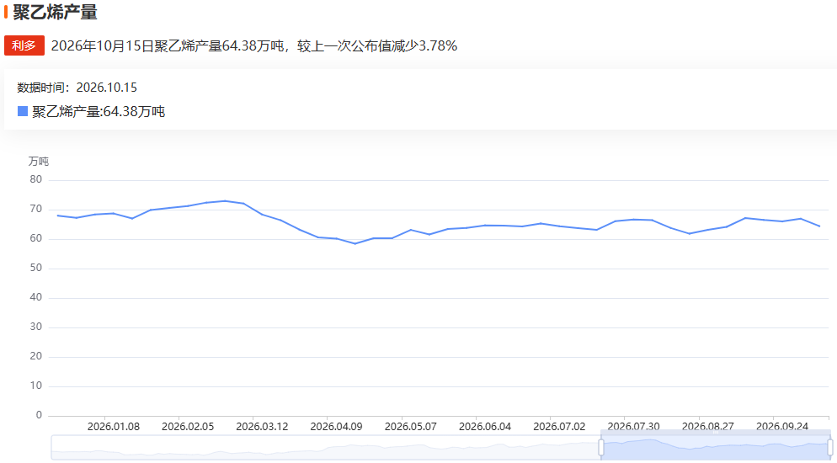Image resolution: width=837 pixels, height=463 pixels.
Task: Click the x-axis date 2026.06.04
Action: [x=485, y=427]
